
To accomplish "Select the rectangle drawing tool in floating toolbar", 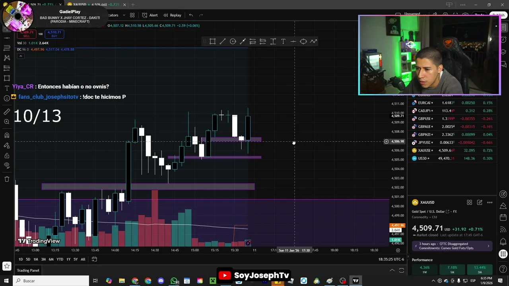I will (213, 41).
